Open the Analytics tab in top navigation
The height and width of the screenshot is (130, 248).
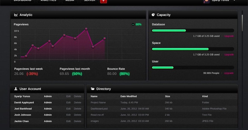tap(48, 1)
